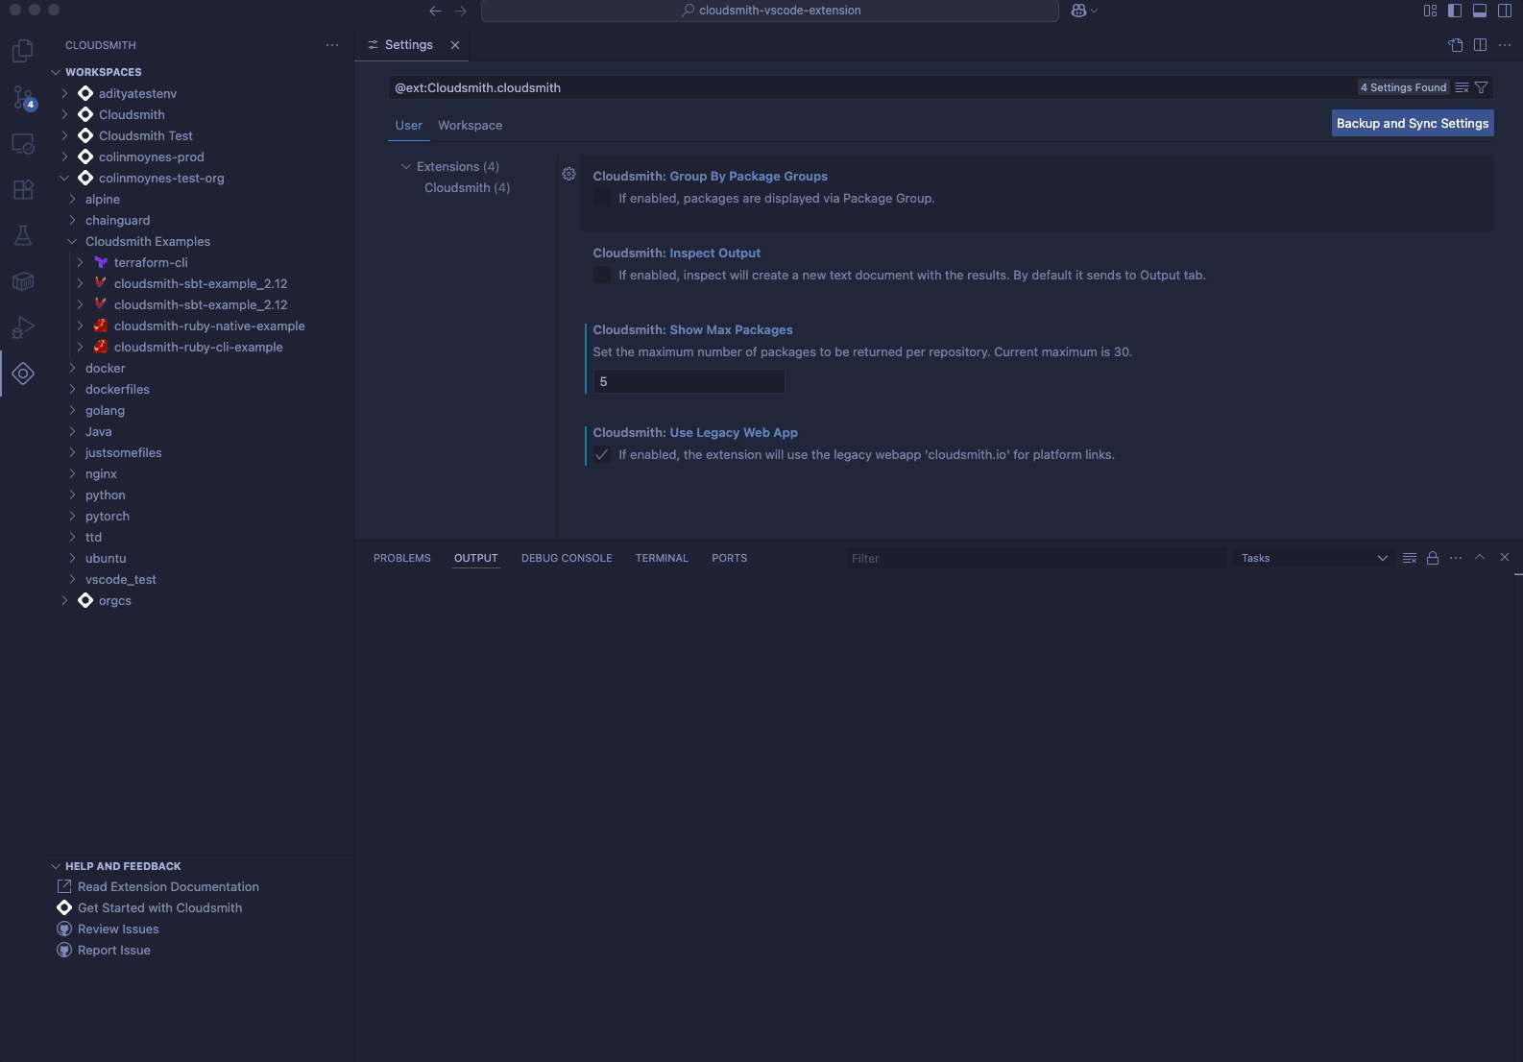Select cloudsmith-ruby-cli-example package

198,347
